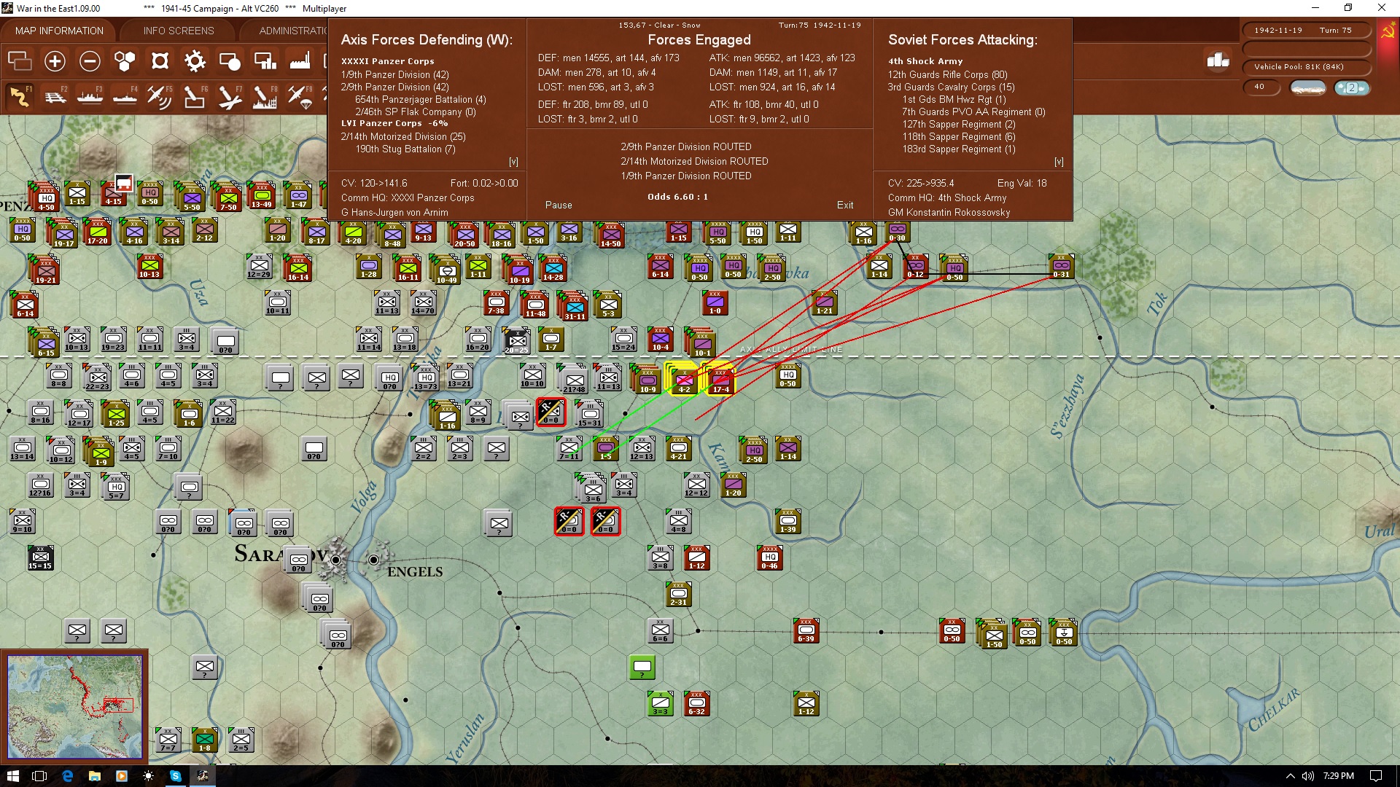This screenshot has height=787, width=1400.
Task: Select the F4 amphibious transport mode
Action: point(125,97)
